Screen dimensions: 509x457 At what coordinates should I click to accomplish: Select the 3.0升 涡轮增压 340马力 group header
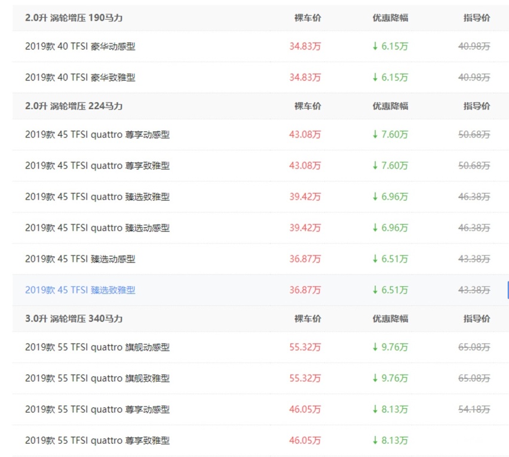click(73, 319)
